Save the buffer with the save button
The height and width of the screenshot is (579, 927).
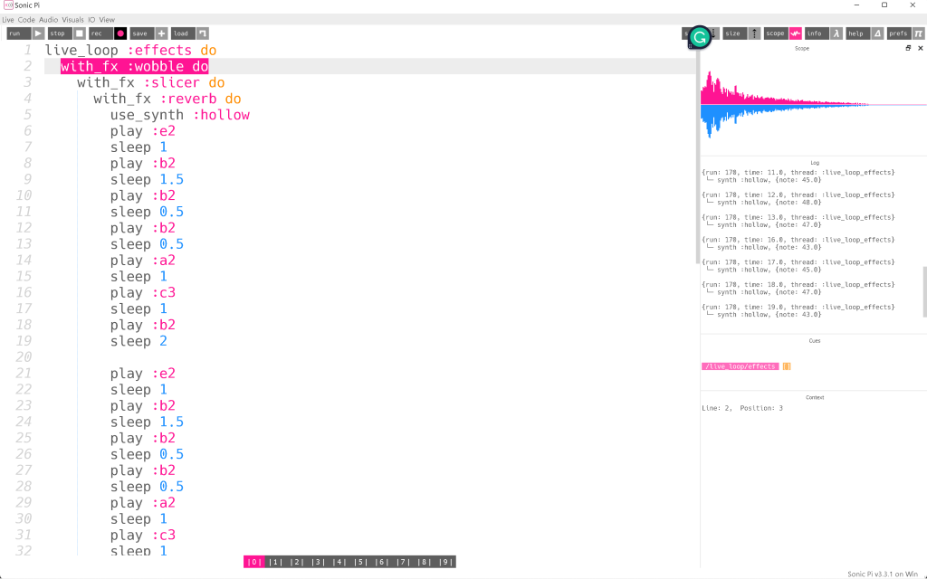tap(149, 33)
